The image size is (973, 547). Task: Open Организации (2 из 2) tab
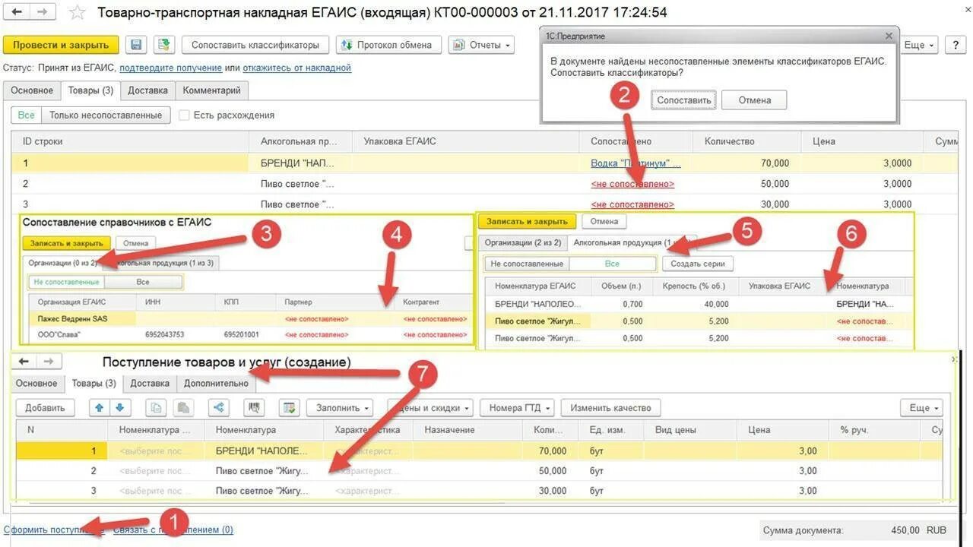point(523,242)
